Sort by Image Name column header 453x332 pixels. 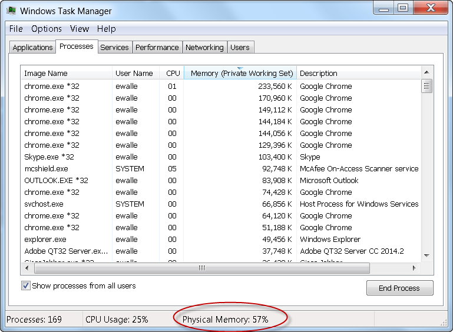67,74
